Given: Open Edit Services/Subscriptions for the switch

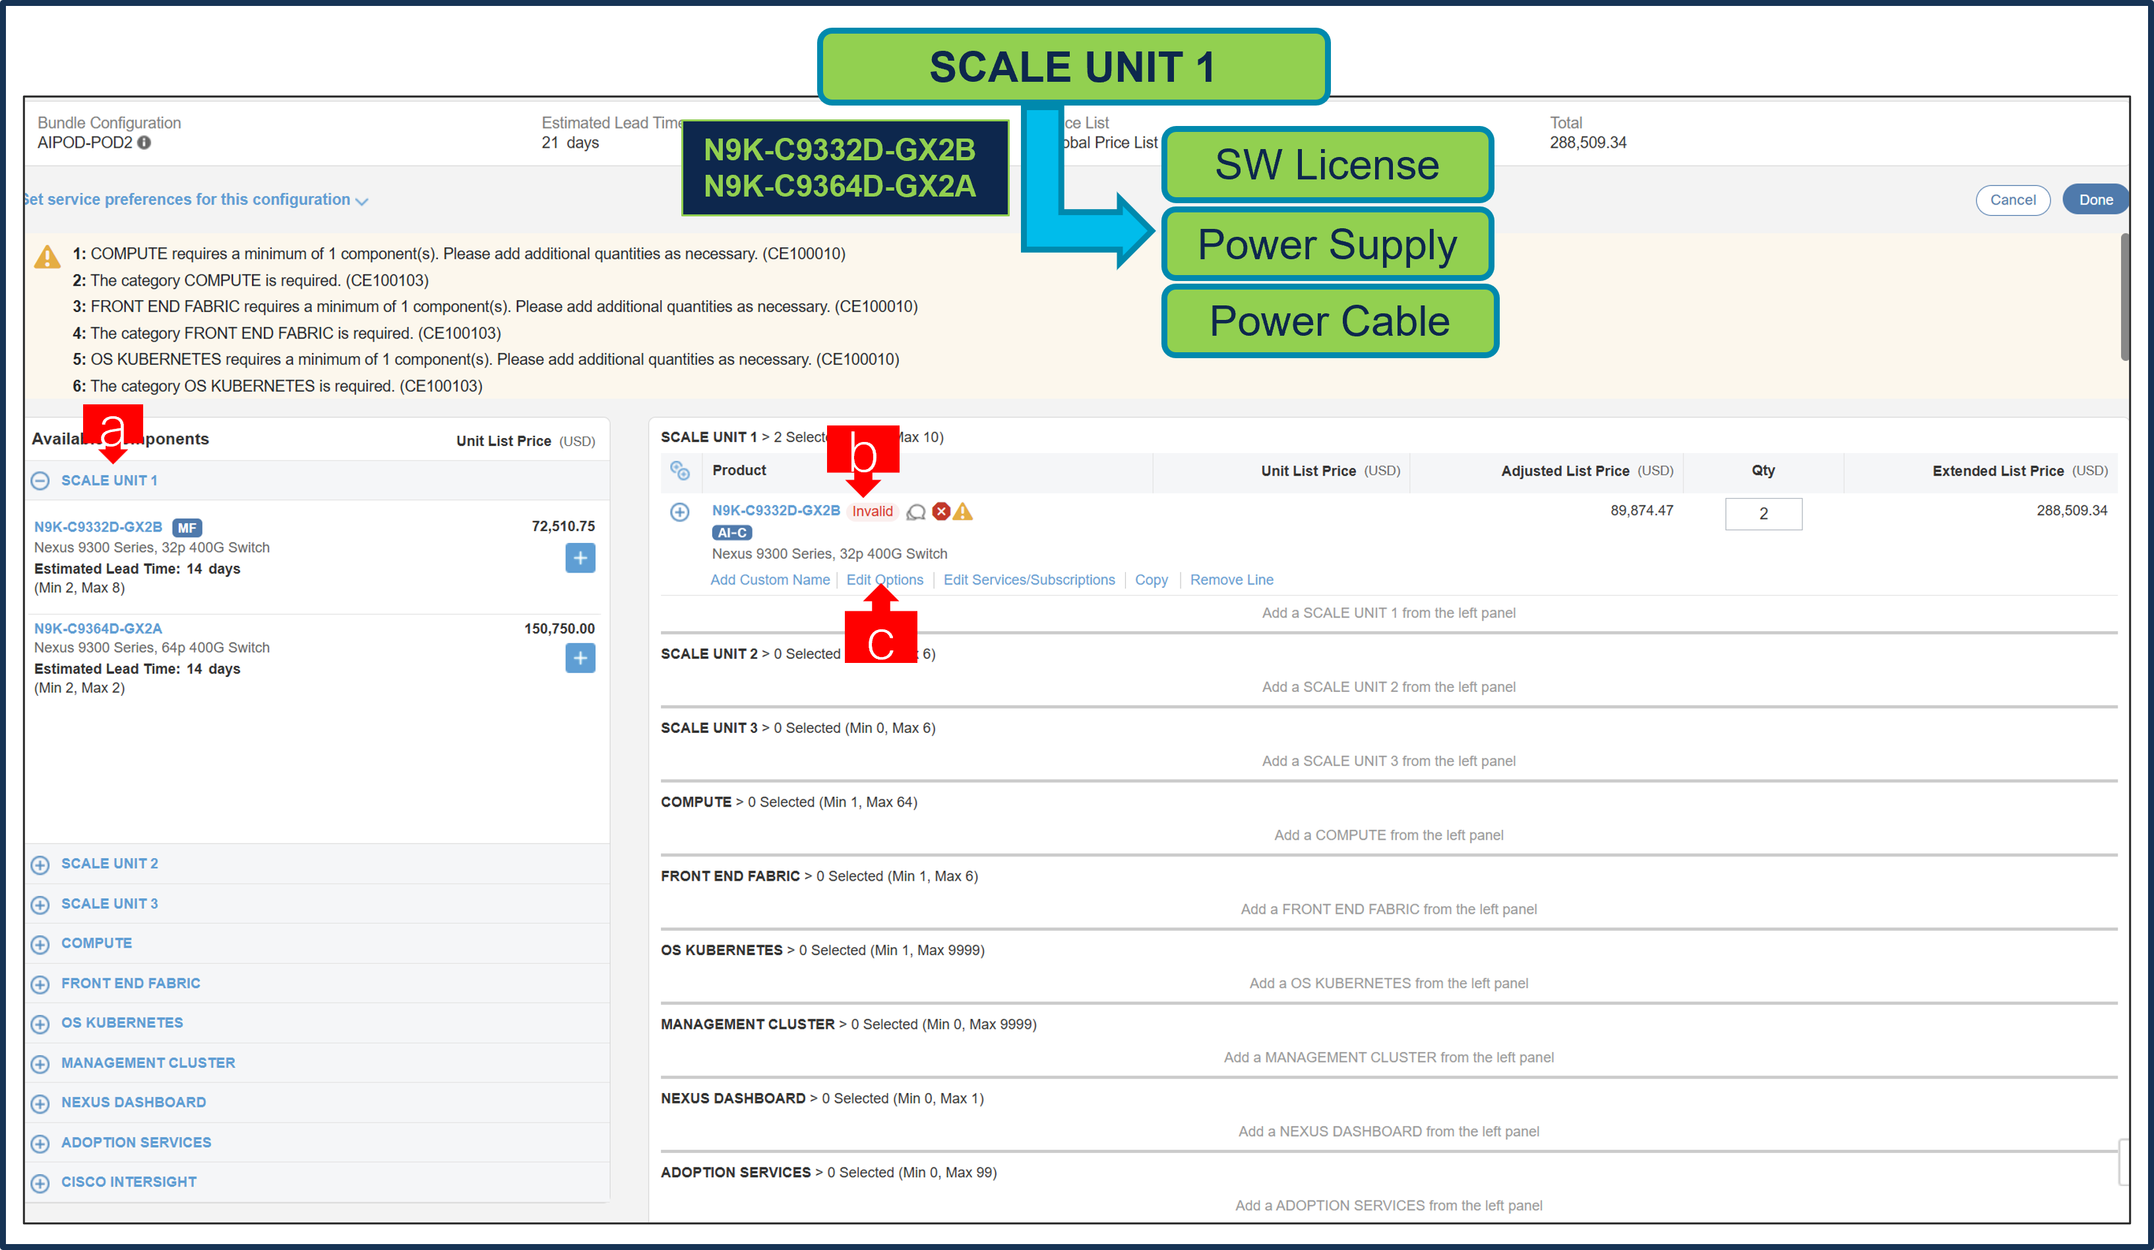Looking at the screenshot, I should coord(1029,580).
